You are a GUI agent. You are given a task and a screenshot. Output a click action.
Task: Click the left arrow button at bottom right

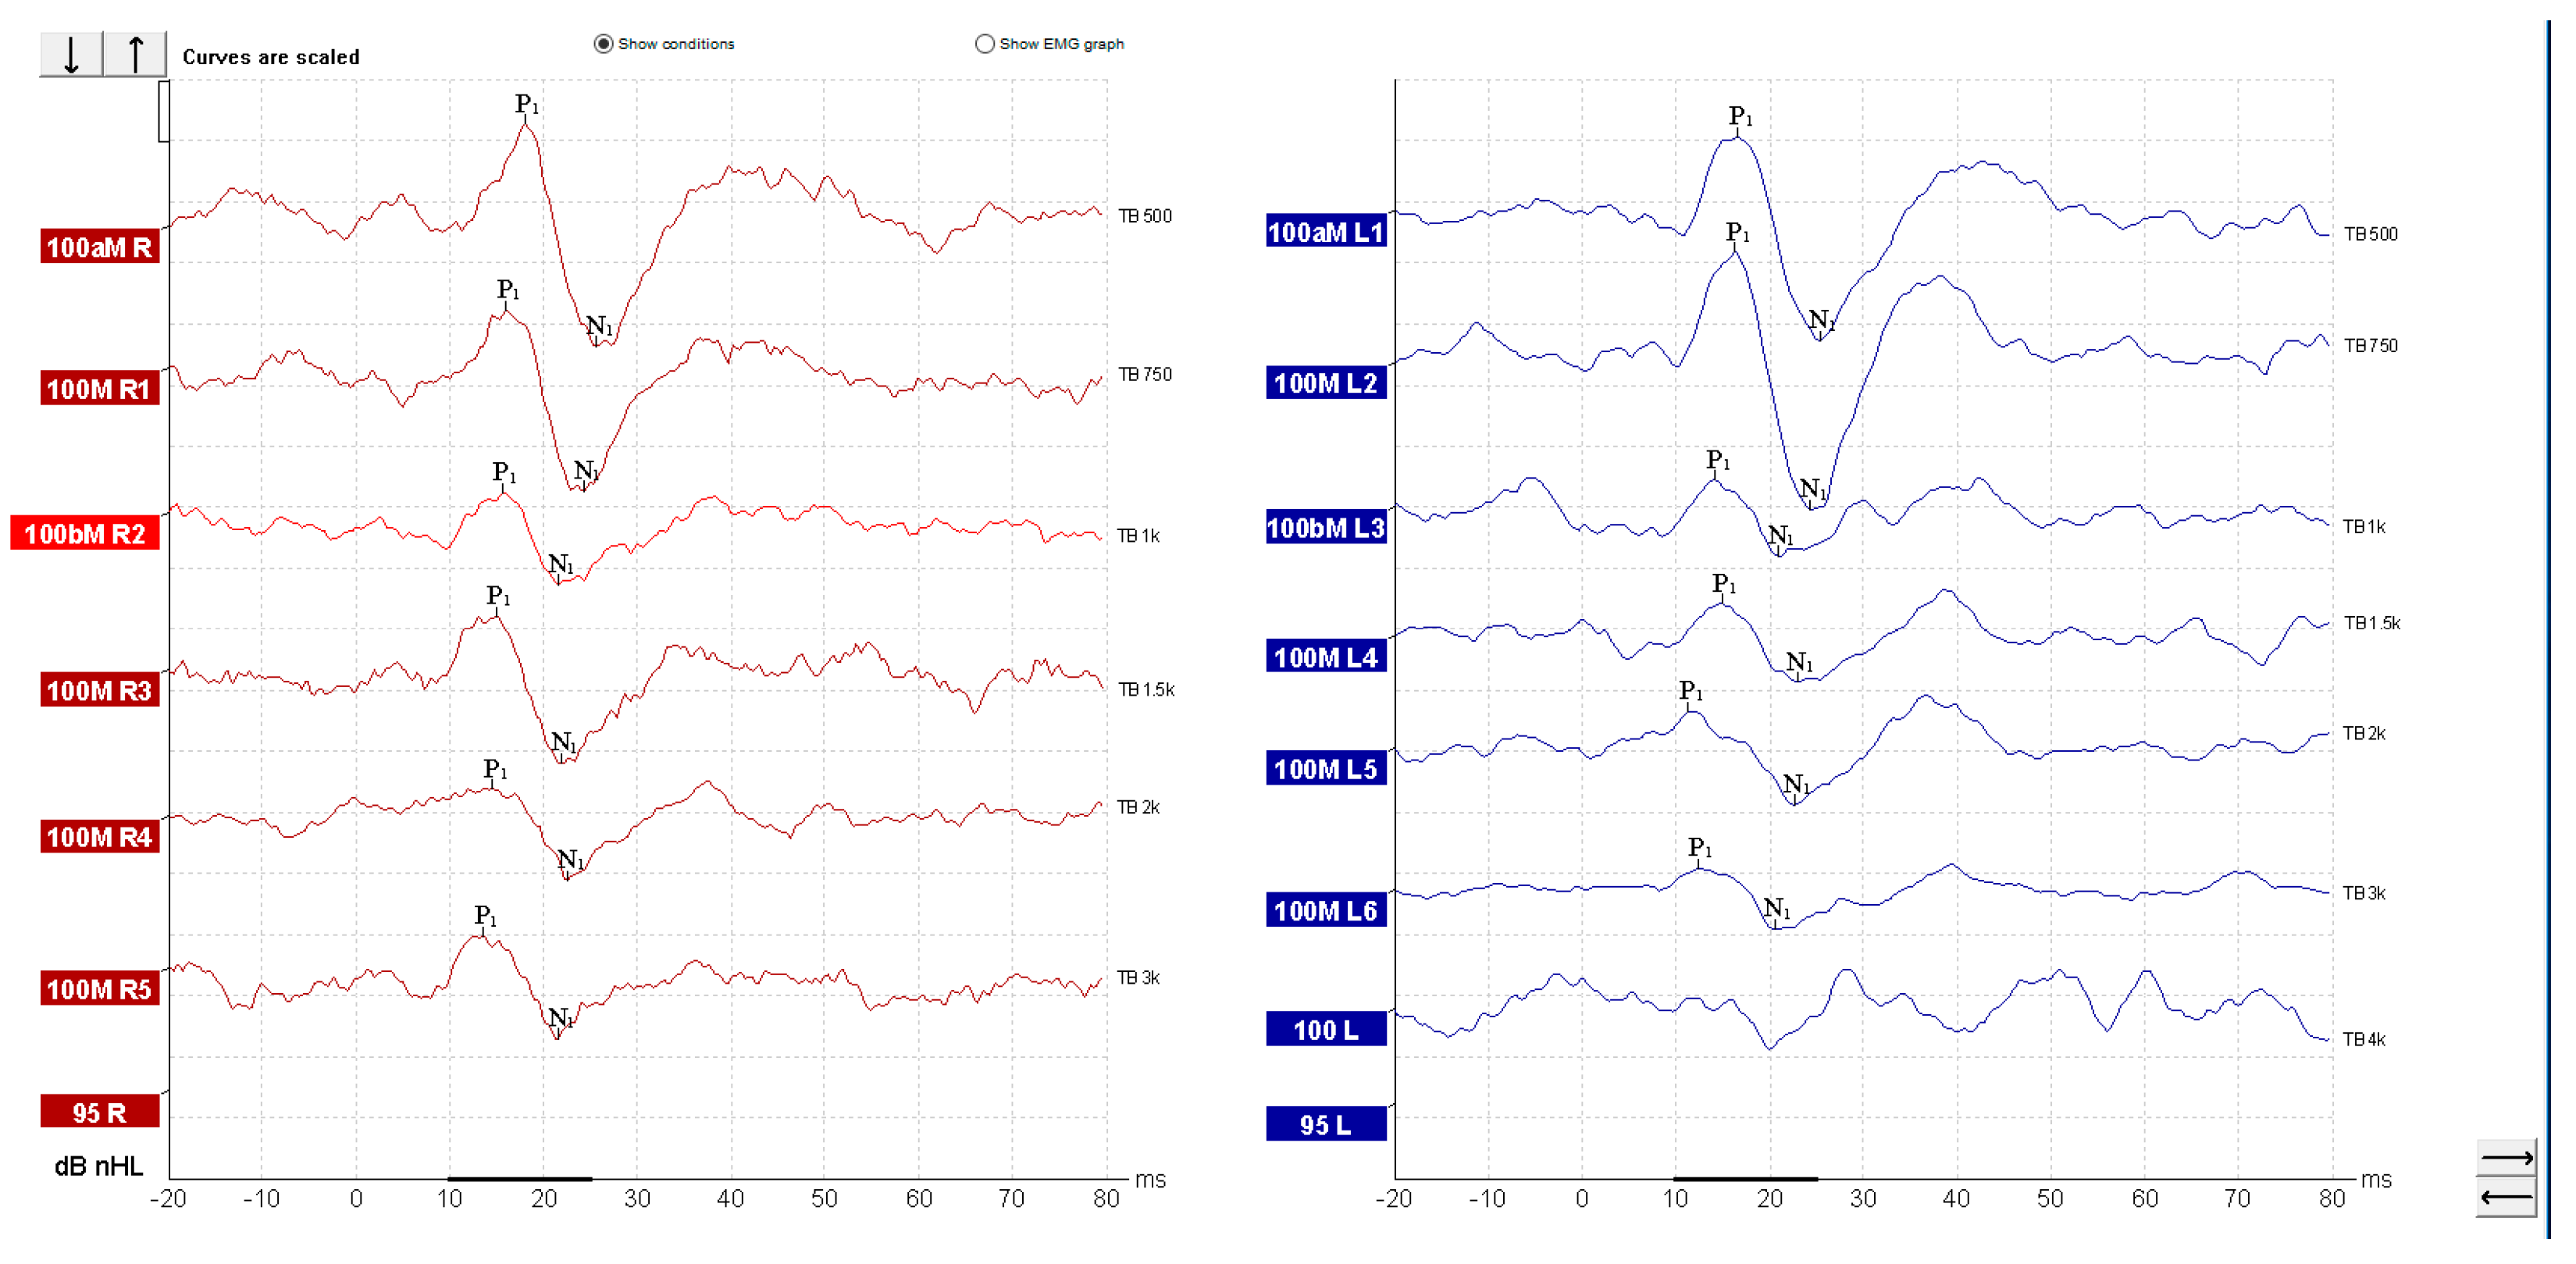click(2506, 1197)
